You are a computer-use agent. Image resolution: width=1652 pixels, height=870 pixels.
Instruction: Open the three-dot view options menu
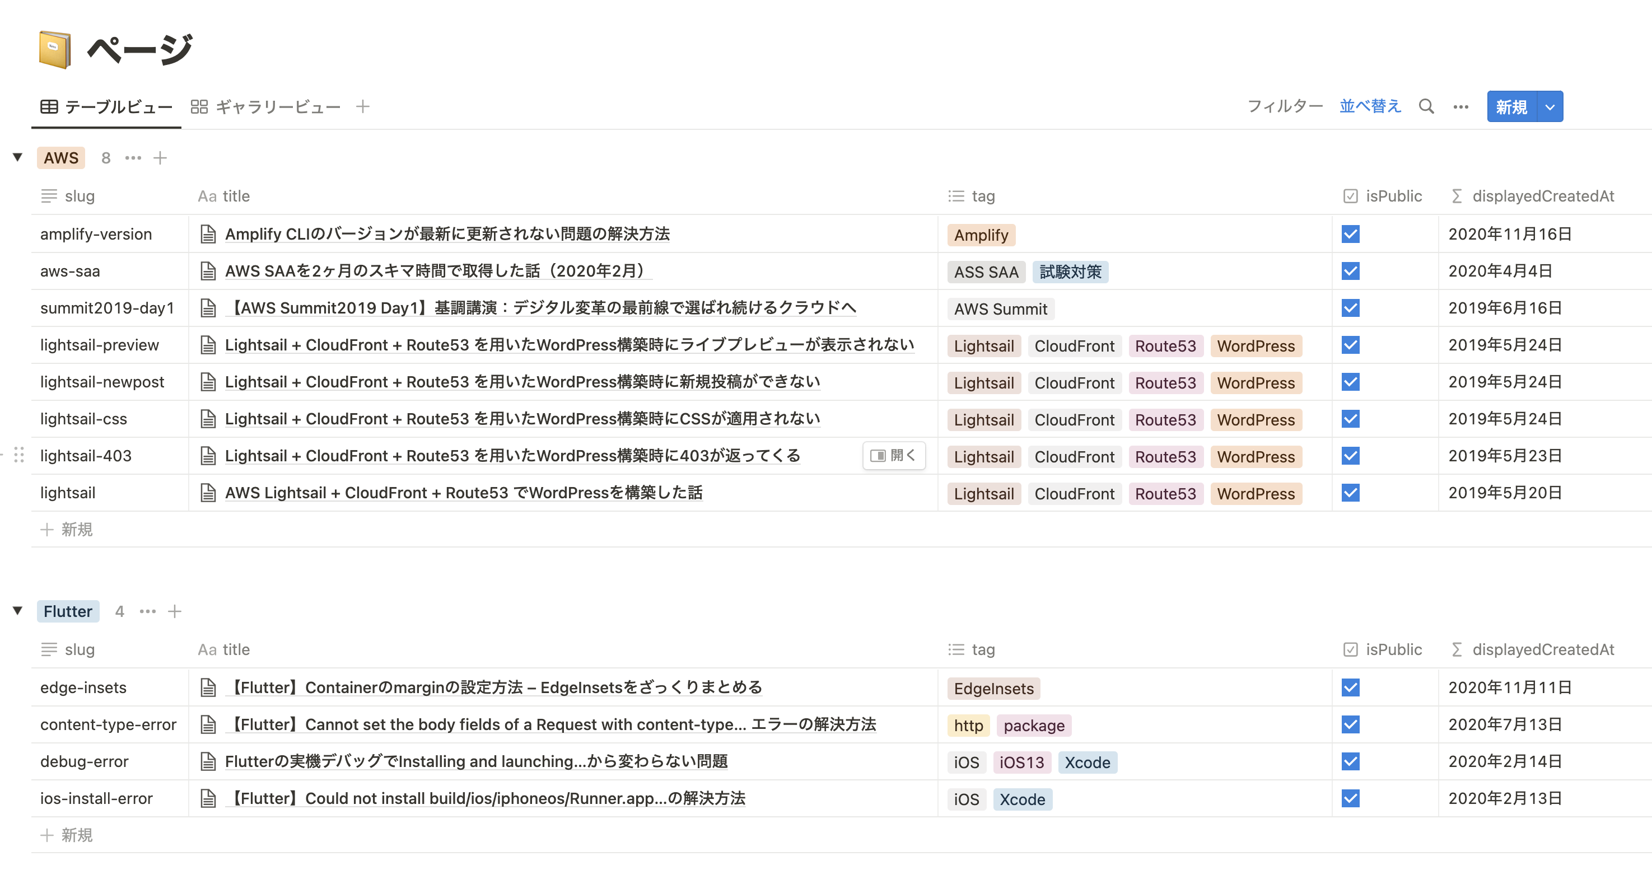[1461, 106]
